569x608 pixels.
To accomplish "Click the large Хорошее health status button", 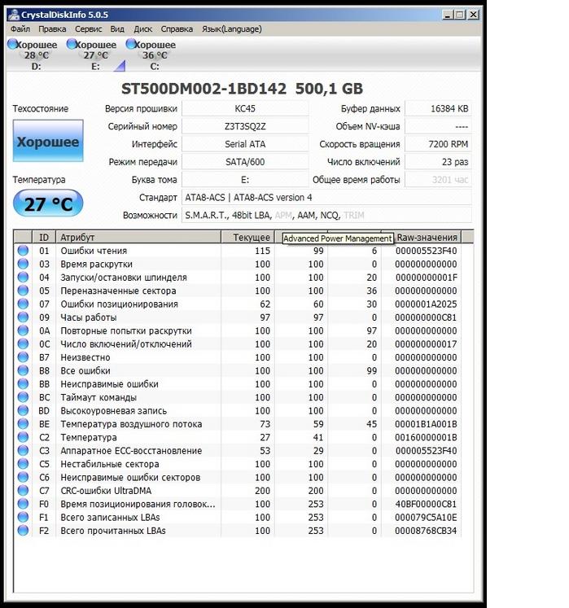I will (48, 141).
